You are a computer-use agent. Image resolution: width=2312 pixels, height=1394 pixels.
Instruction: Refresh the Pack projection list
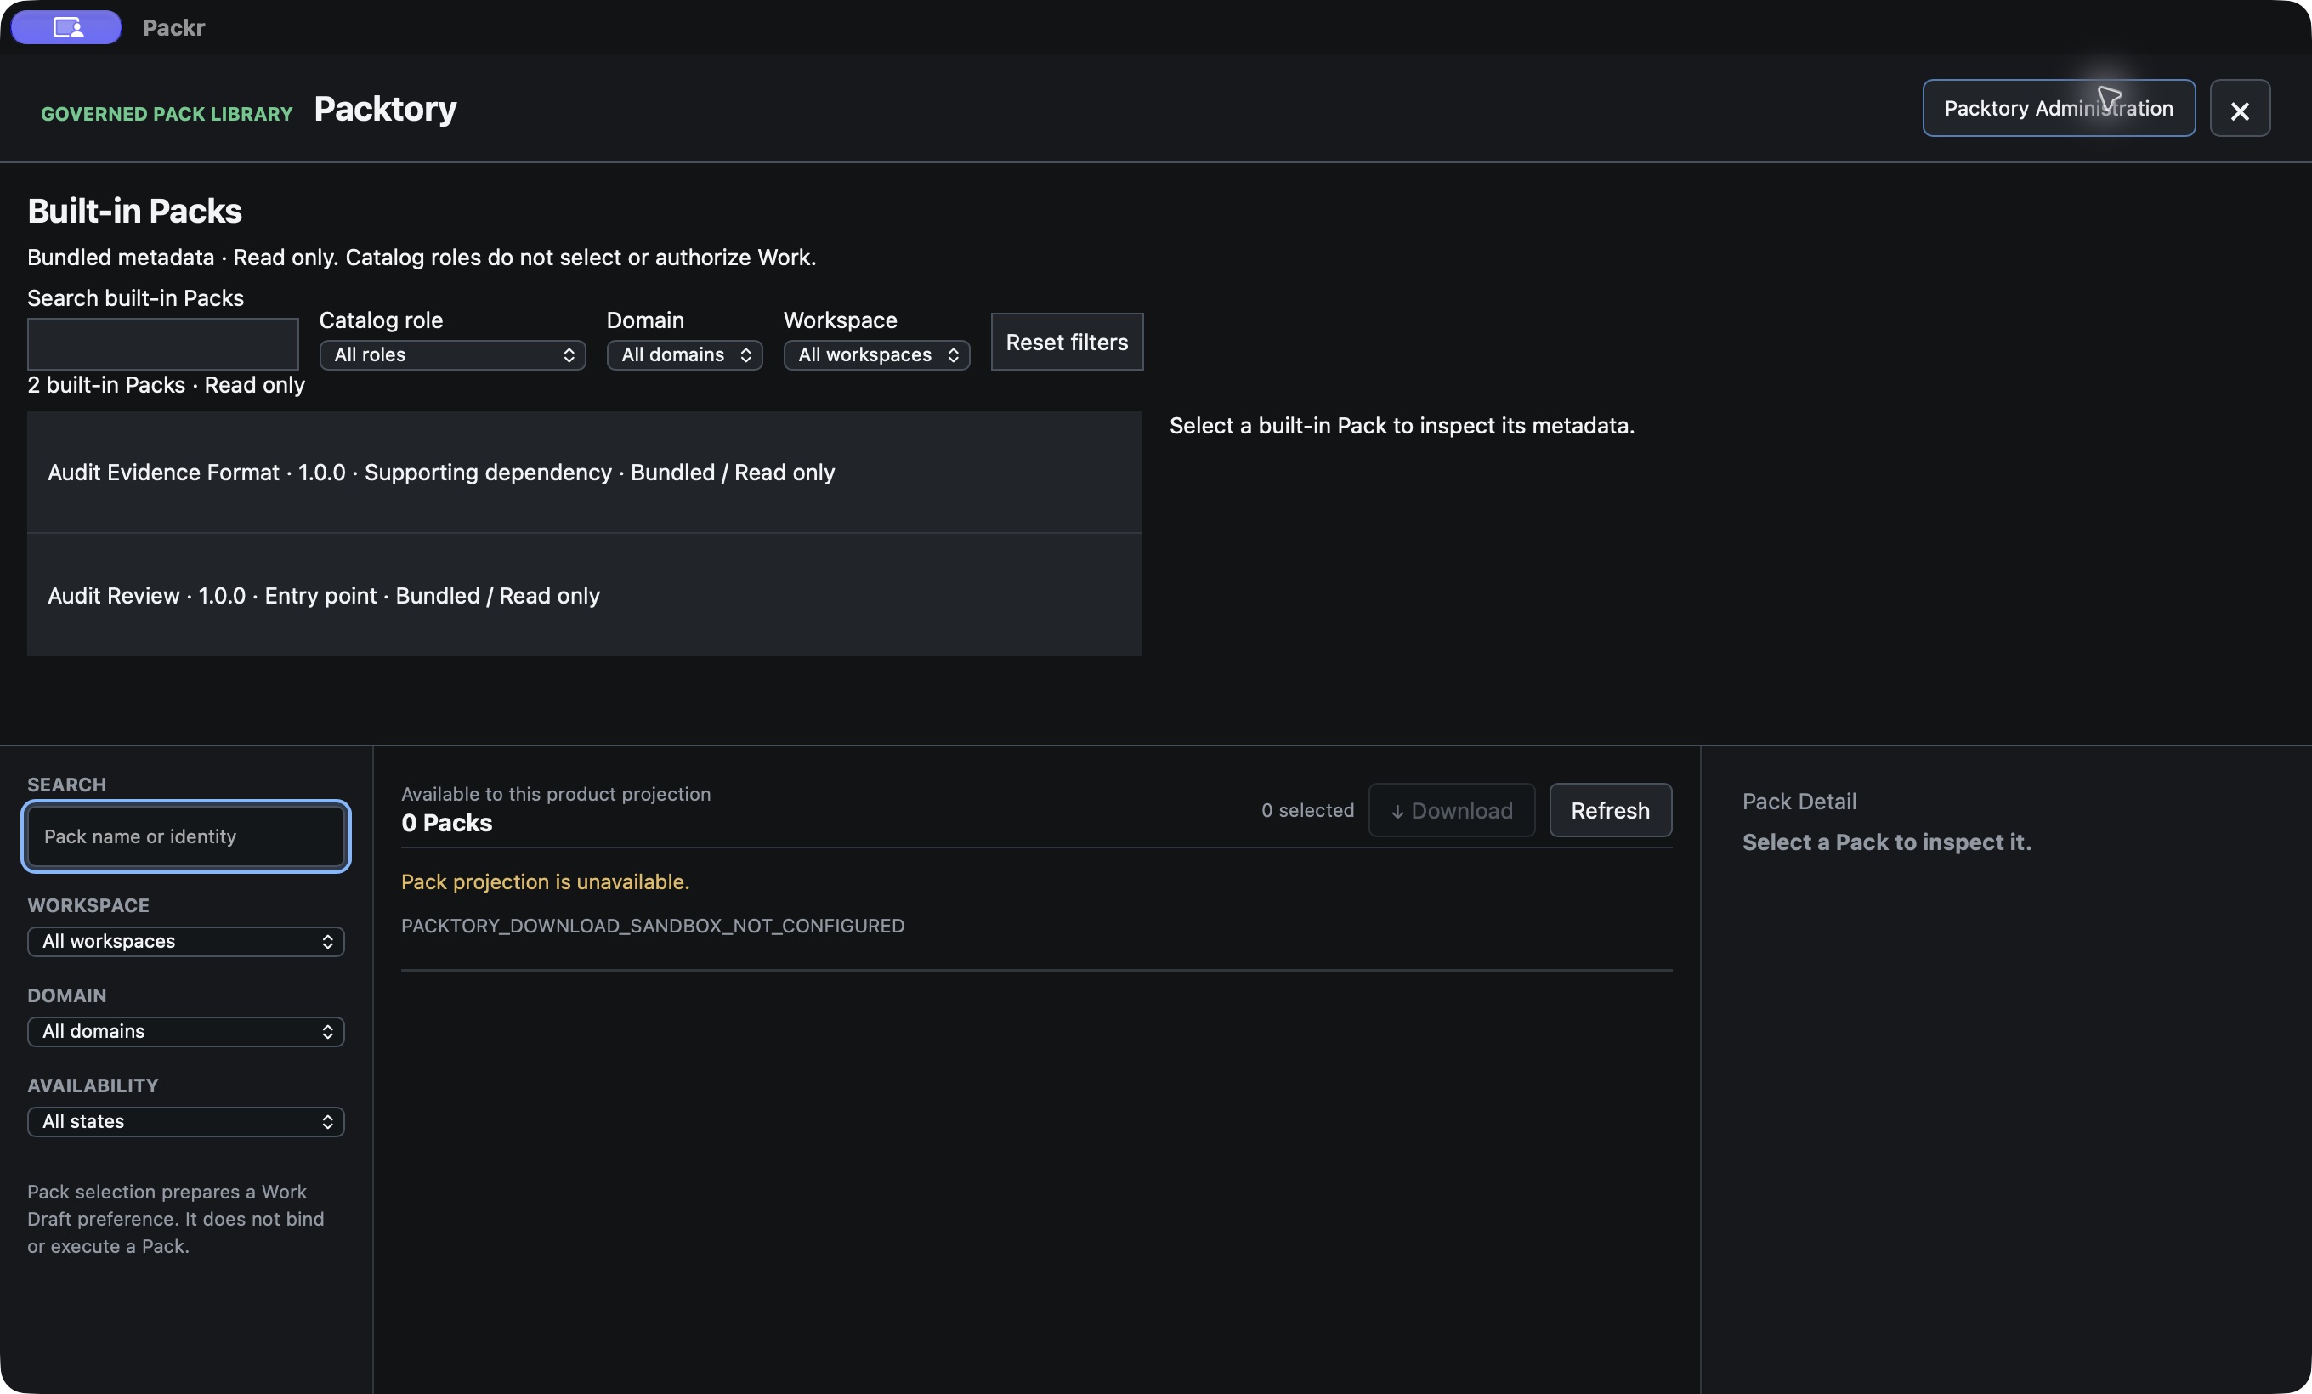click(1610, 811)
